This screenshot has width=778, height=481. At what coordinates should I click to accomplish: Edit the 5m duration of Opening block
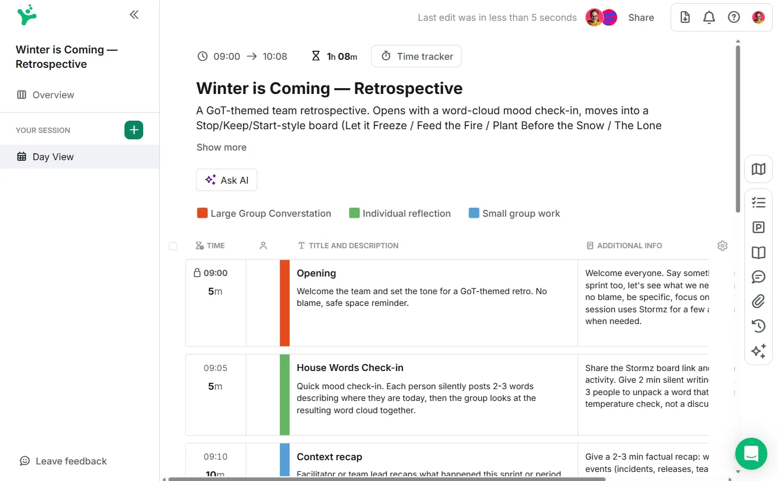(x=215, y=291)
